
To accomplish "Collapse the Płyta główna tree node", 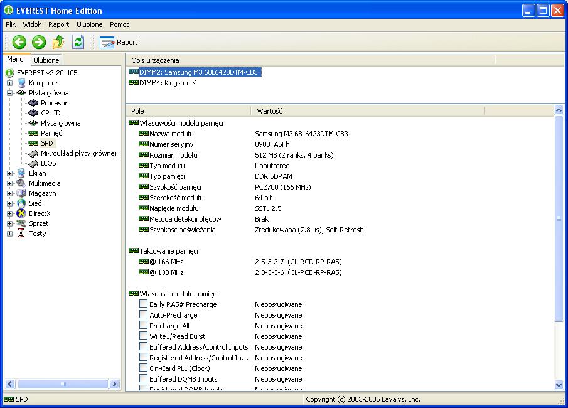I will tap(10, 93).
